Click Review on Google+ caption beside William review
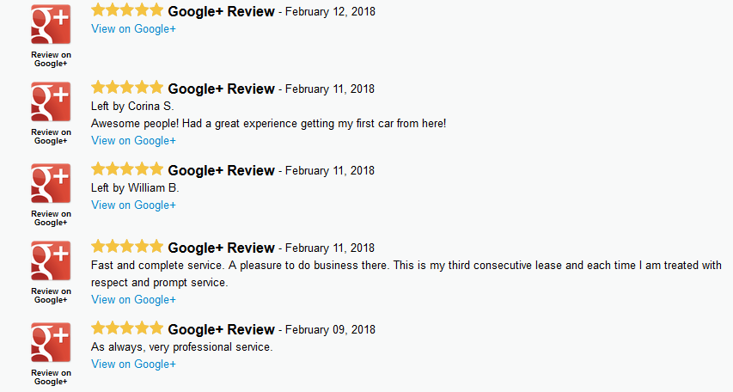The width and height of the screenshot is (733, 392). tap(51, 218)
